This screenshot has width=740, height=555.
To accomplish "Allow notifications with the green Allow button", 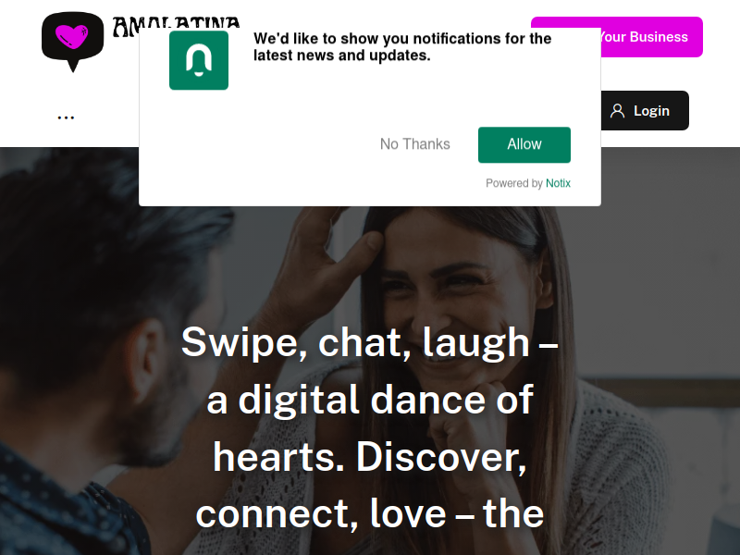I will tap(524, 144).
